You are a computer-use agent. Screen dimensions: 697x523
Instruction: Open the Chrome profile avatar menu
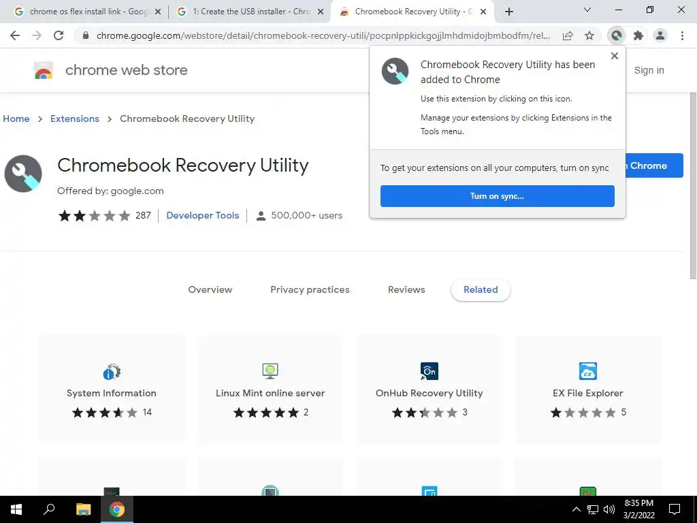660,35
